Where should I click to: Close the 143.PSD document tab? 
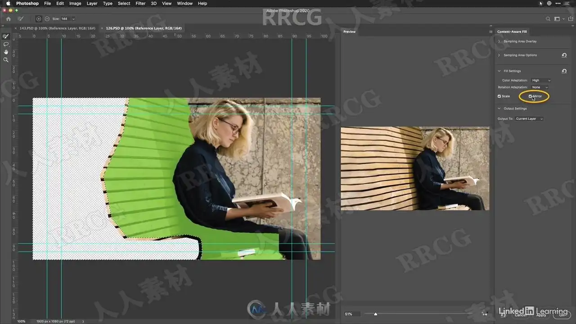click(16, 28)
